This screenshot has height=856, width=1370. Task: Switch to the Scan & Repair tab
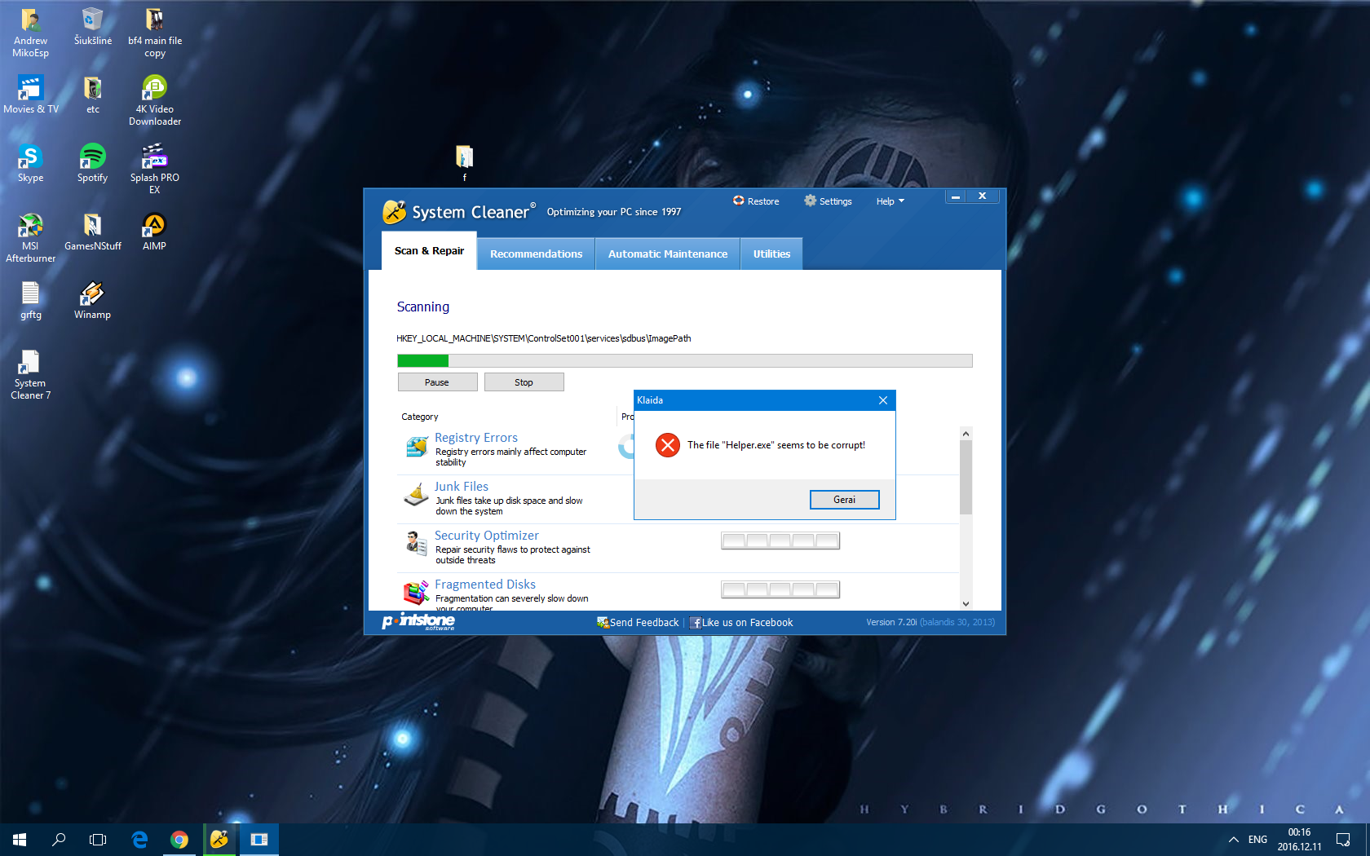[x=429, y=251]
